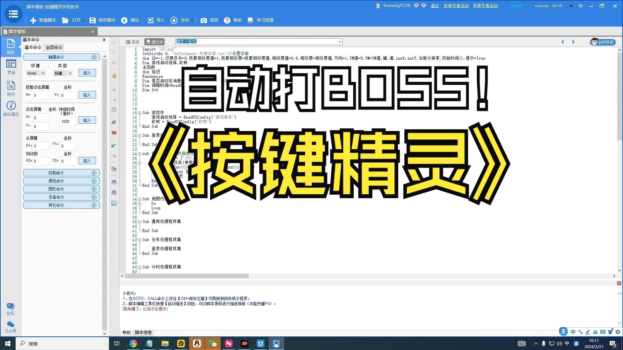Open the main hamburger menu icon

[x=13, y=14]
